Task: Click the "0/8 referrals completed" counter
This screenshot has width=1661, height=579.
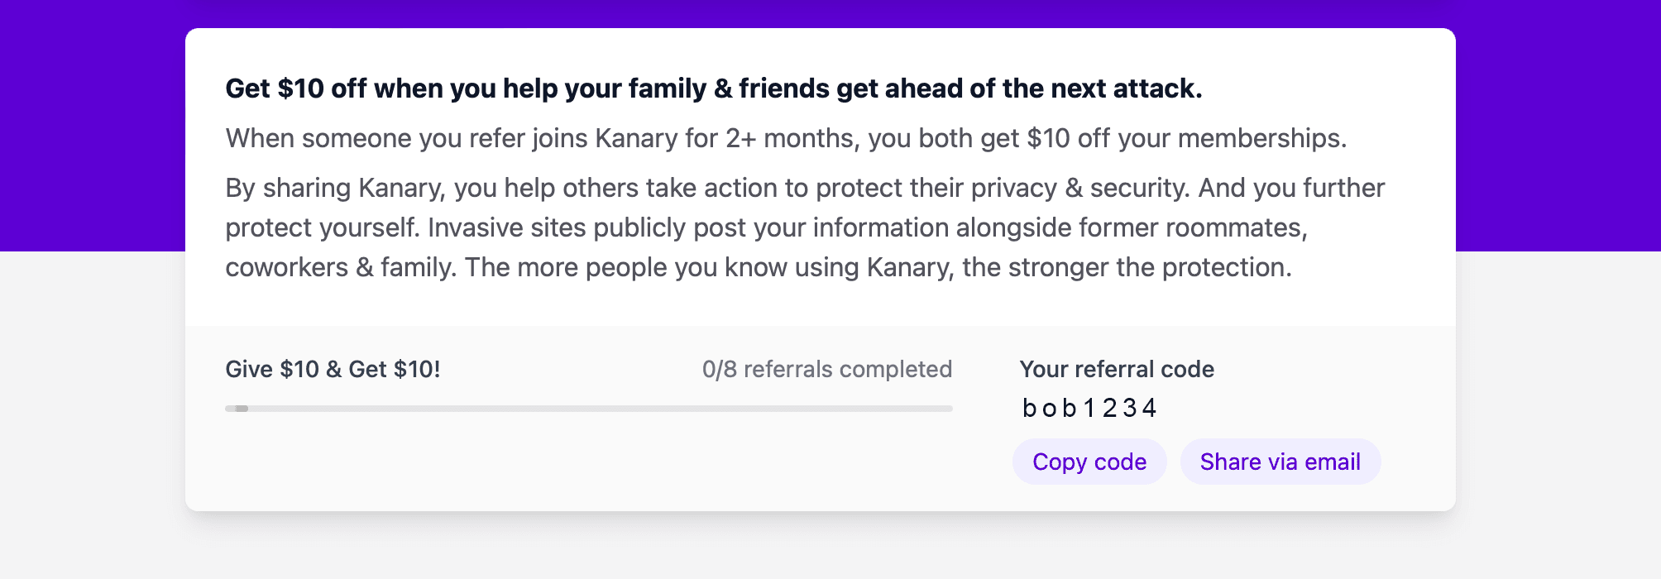Action: (826, 369)
